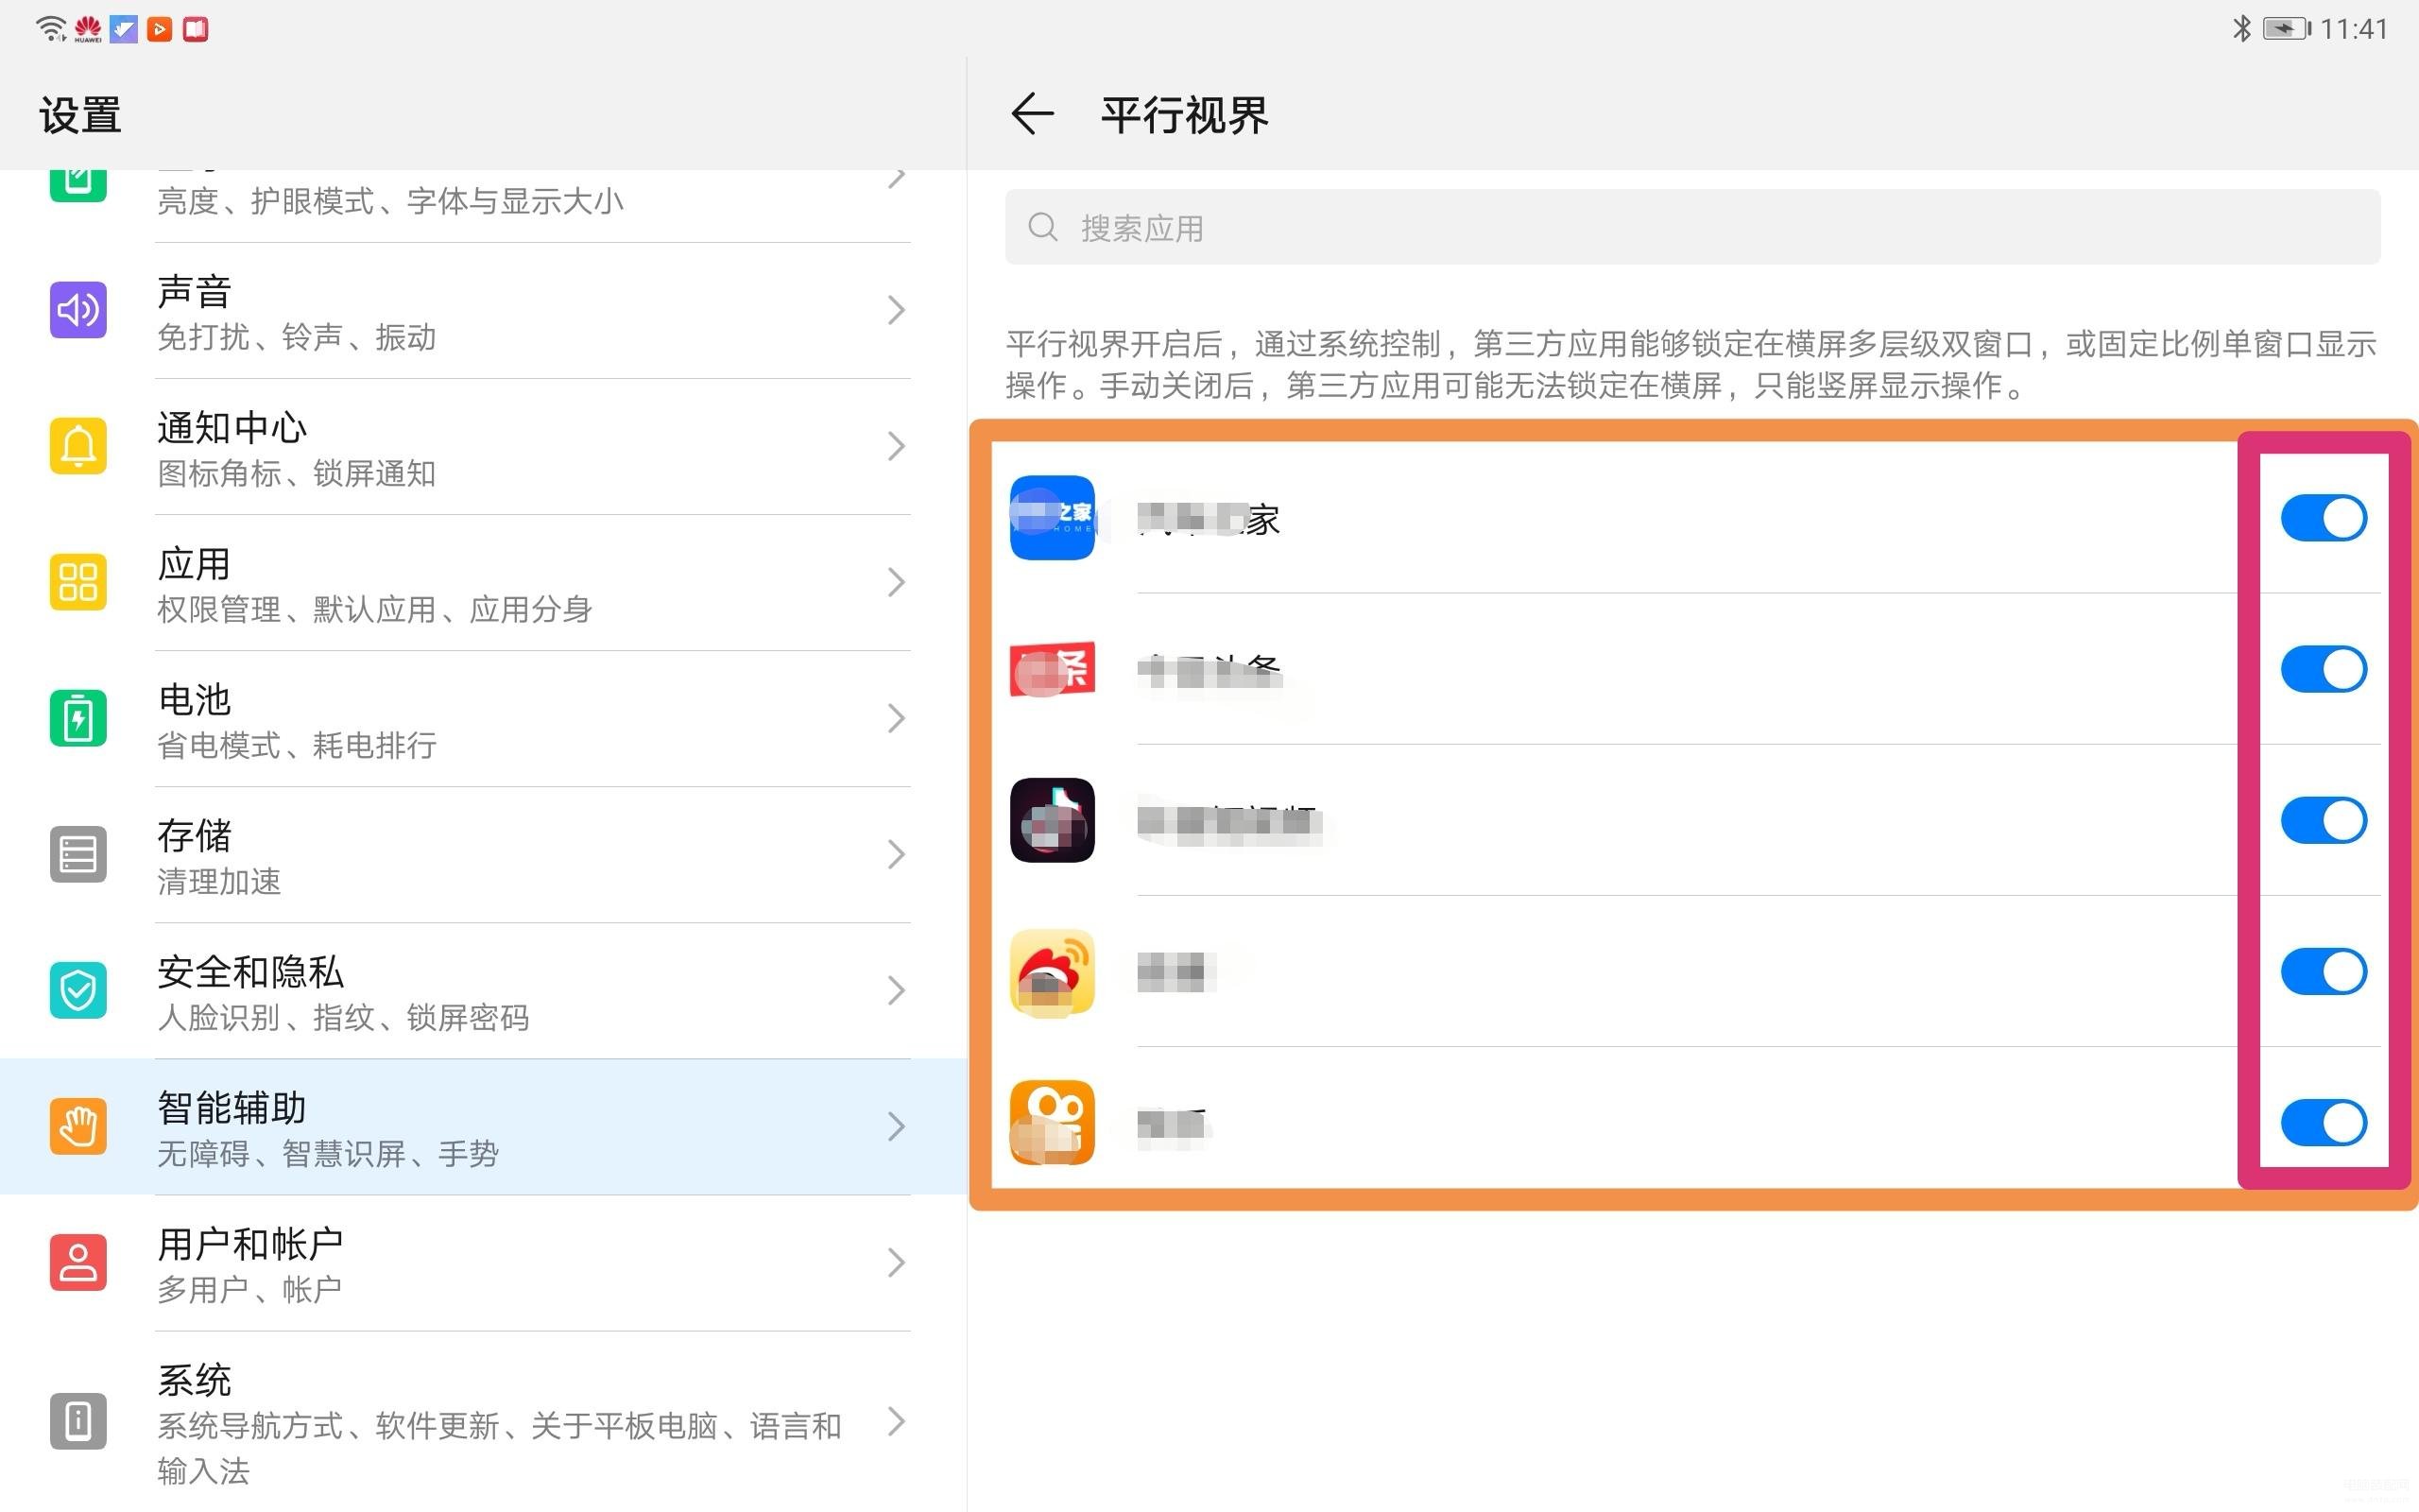Tap the red rooster app icon
The height and width of the screenshot is (1512, 2419).
[x=1052, y=972]
